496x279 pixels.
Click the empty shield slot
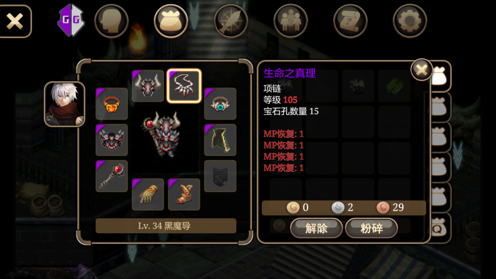[x=220, y=176]
